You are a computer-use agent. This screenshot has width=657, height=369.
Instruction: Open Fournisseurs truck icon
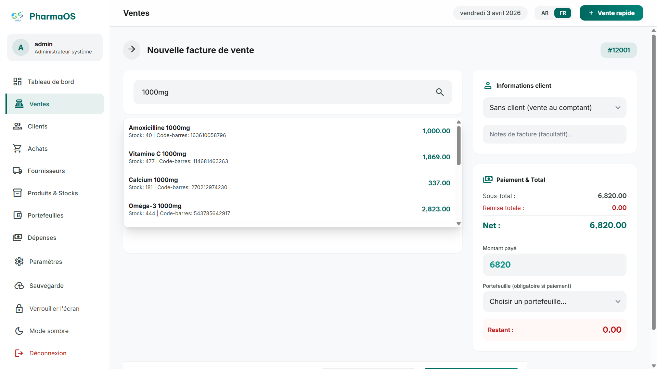click(x=17, y=171)
